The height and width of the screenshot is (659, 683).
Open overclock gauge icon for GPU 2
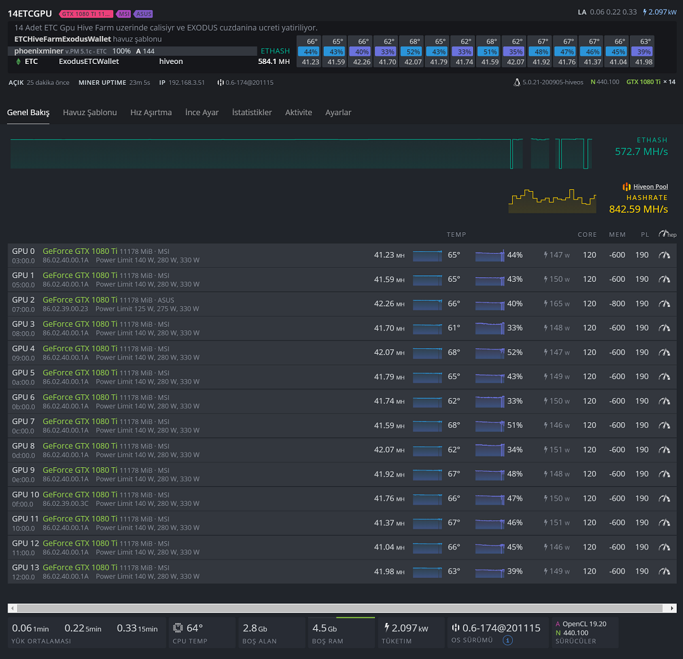click(664, 304)
